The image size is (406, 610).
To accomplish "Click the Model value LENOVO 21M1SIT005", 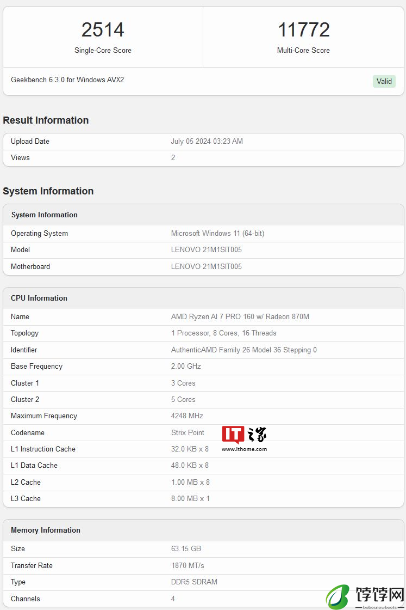I will (207, 250).
